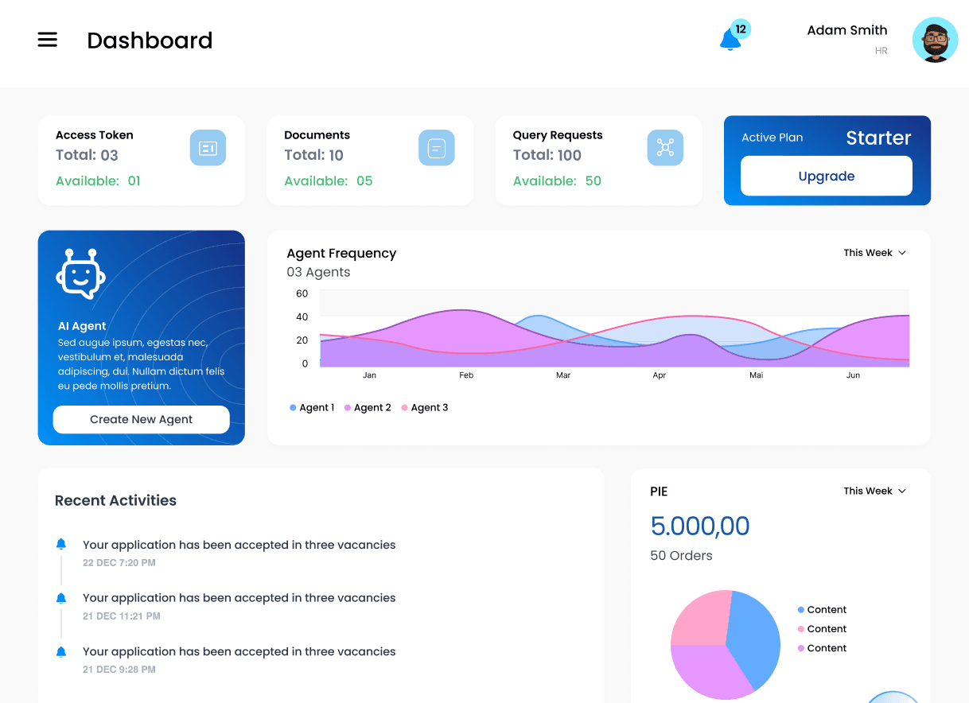
Task: Click the AI Agent robot icon
Action: point(80,273)
